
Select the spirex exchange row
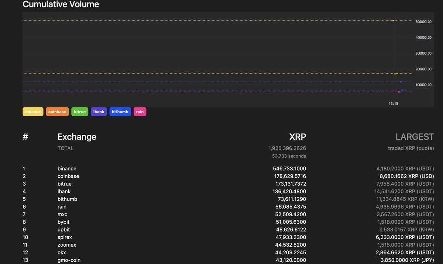click(x=228, y=237)
